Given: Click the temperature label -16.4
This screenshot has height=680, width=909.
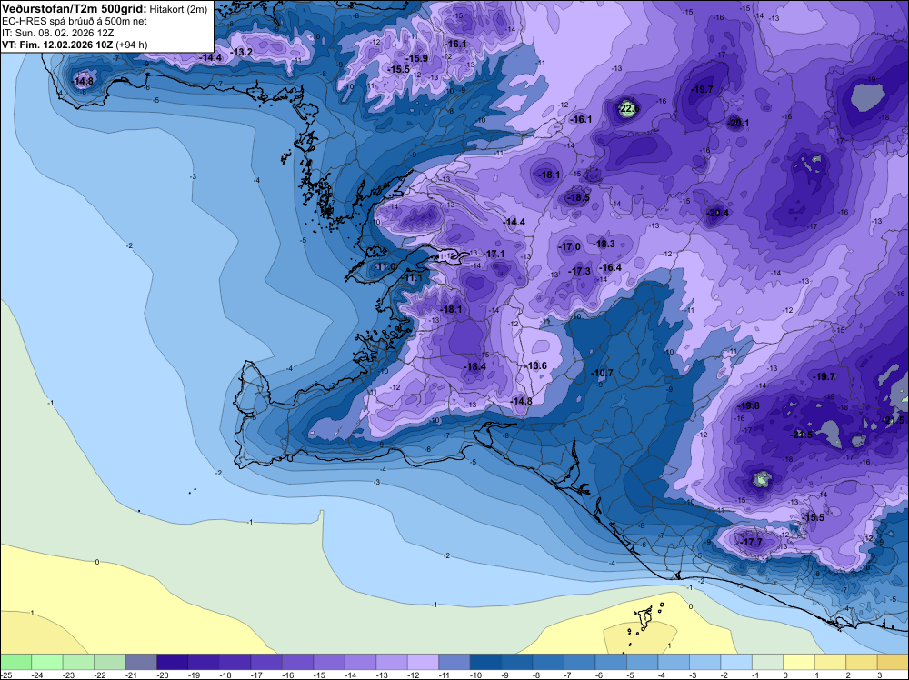Looking at the screenshot, I should 611,267.
